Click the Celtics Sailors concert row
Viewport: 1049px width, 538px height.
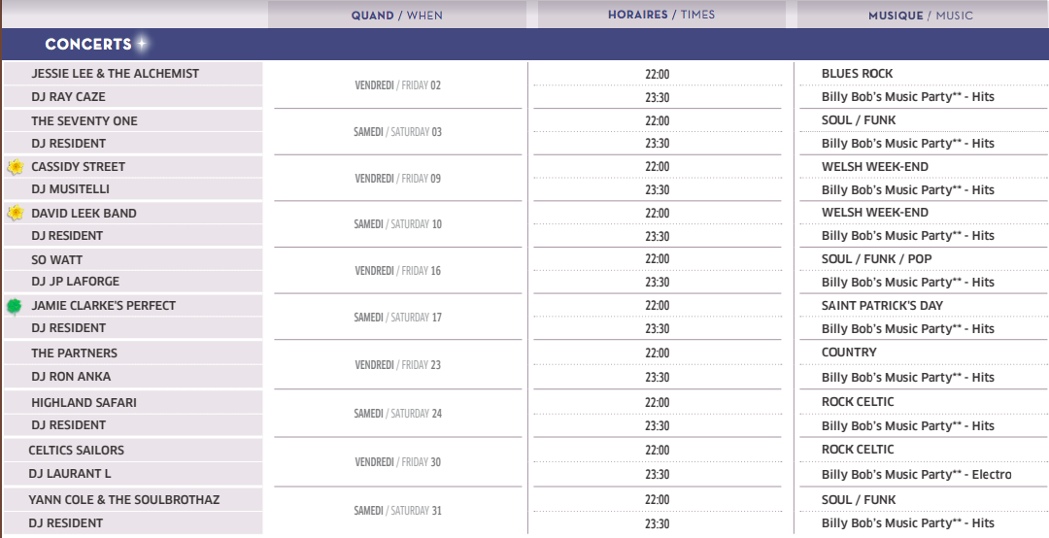pyautogui.click(x=132, y=451)
